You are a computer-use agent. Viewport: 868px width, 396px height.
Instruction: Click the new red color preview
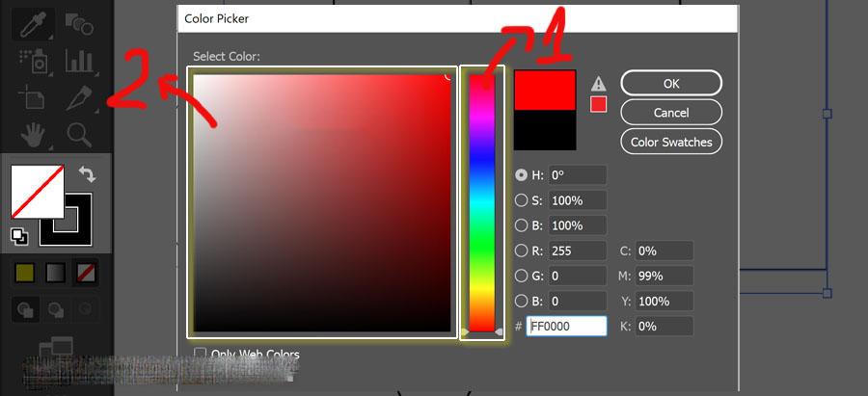pyautogui.click(x=545, y=90)
